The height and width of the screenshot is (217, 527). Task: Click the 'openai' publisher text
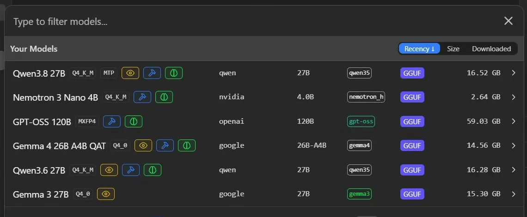[x=232, y=121]
